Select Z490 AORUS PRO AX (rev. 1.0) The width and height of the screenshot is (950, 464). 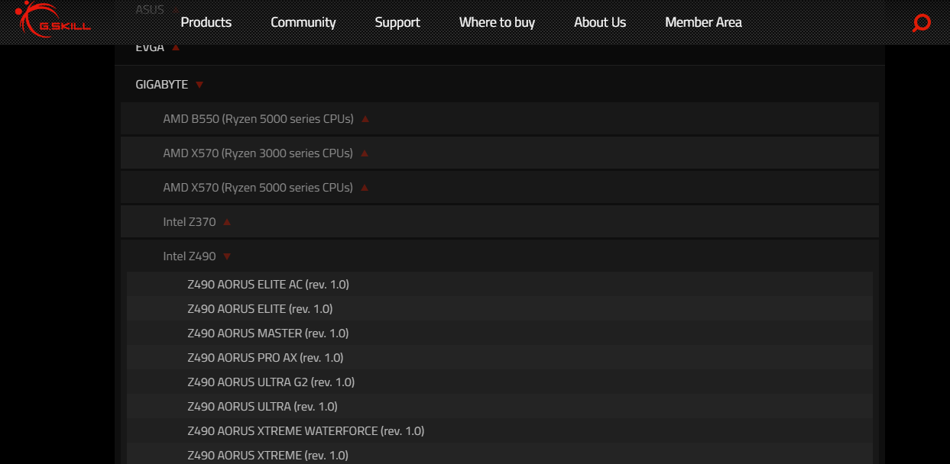coord(500,357)
